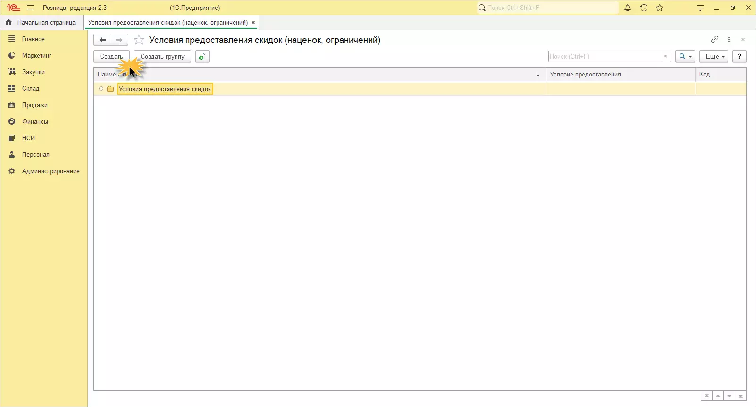The width and height of the screenshot is (756, 407).
Task: Move up one row in list
Action: 718,396
